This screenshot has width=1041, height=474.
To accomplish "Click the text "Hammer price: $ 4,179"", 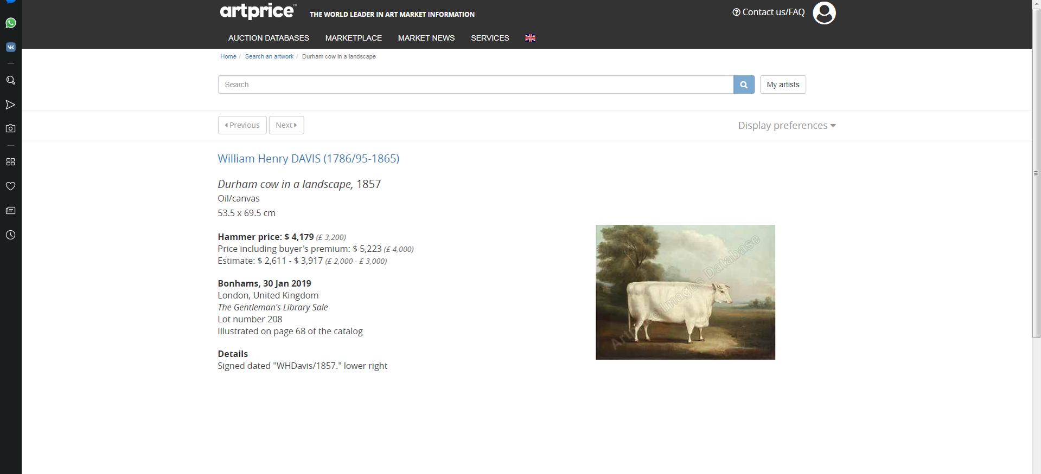I will pyautogui.click(x=266, y=237).
